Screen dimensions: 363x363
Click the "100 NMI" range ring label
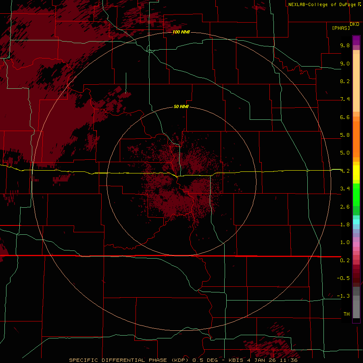181,32
